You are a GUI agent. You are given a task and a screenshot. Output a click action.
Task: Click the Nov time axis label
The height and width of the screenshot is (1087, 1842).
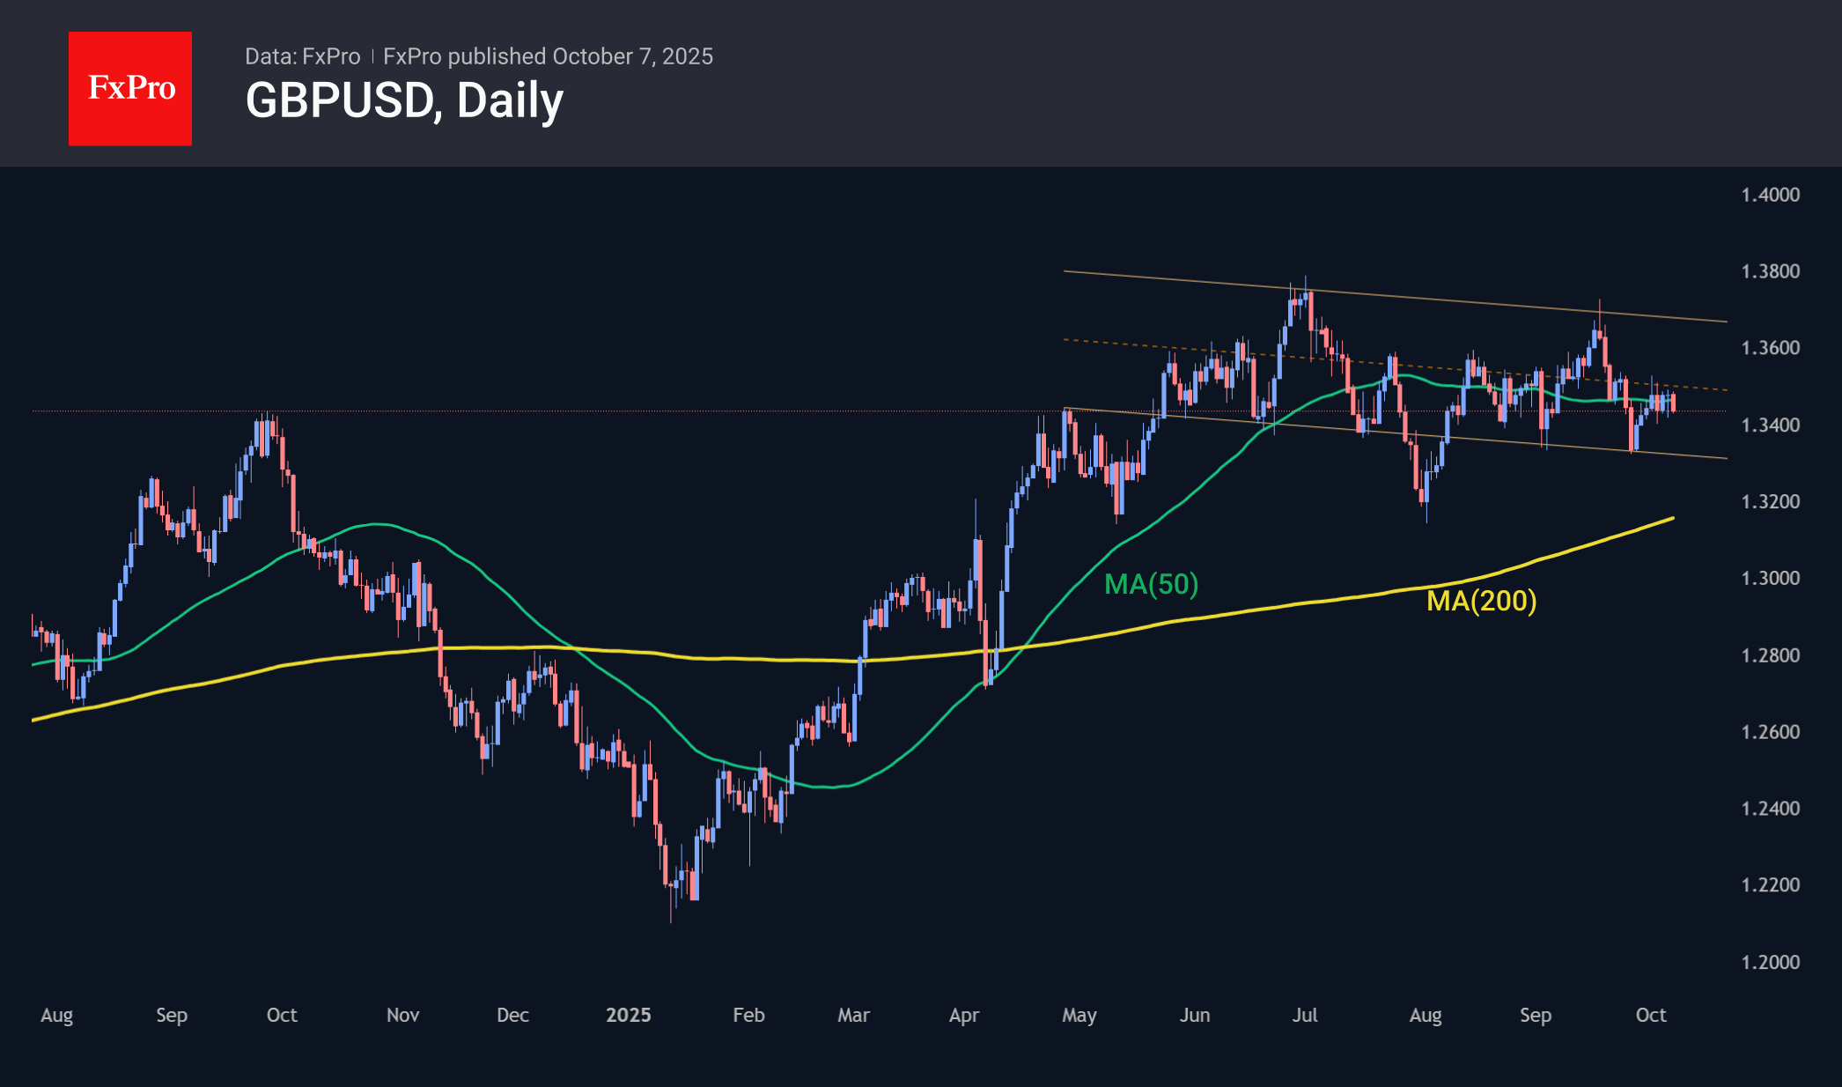402,1015
